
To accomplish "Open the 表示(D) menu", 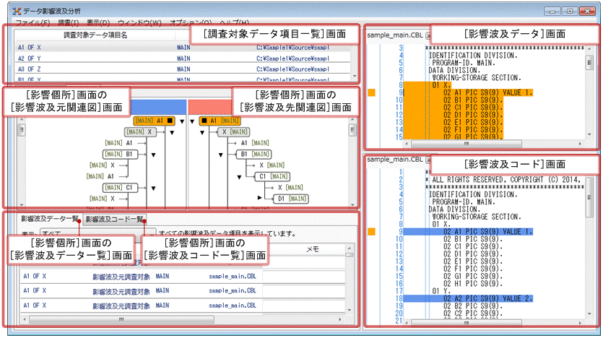I will pyautogui.click(x=98, y=22).
